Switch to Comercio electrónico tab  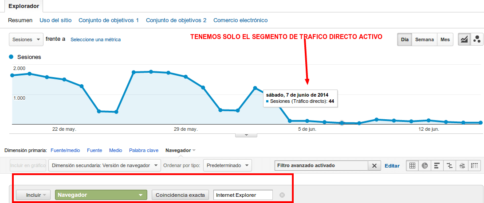(x=240, y=20)
